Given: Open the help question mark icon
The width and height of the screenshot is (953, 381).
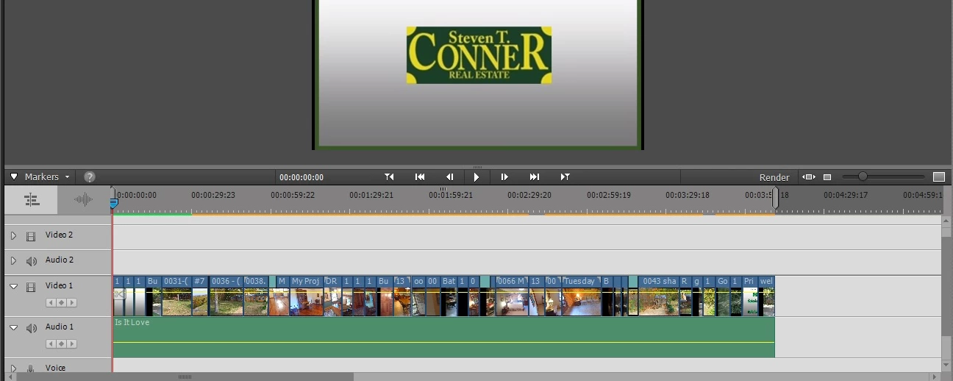Looking at the screenshot, I should [x=90, y=177].
